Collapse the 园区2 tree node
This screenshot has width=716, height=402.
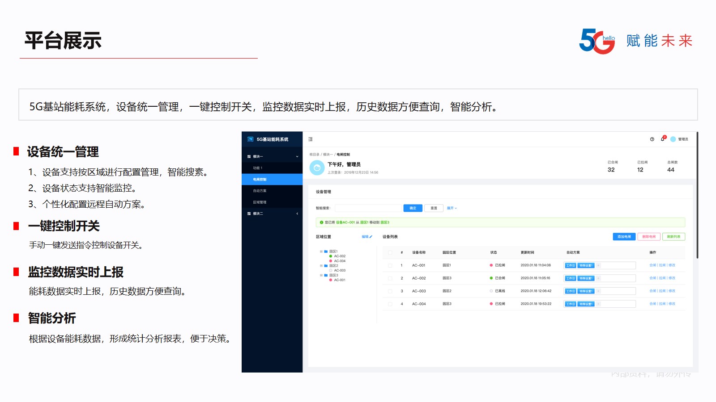pos(321,266)
